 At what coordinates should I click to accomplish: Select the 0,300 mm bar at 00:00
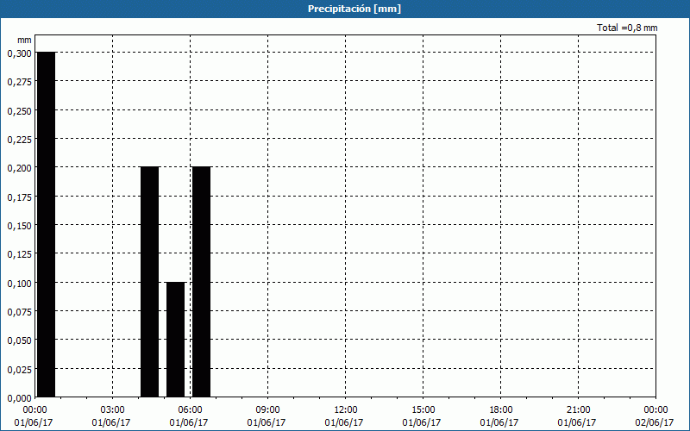47,225
